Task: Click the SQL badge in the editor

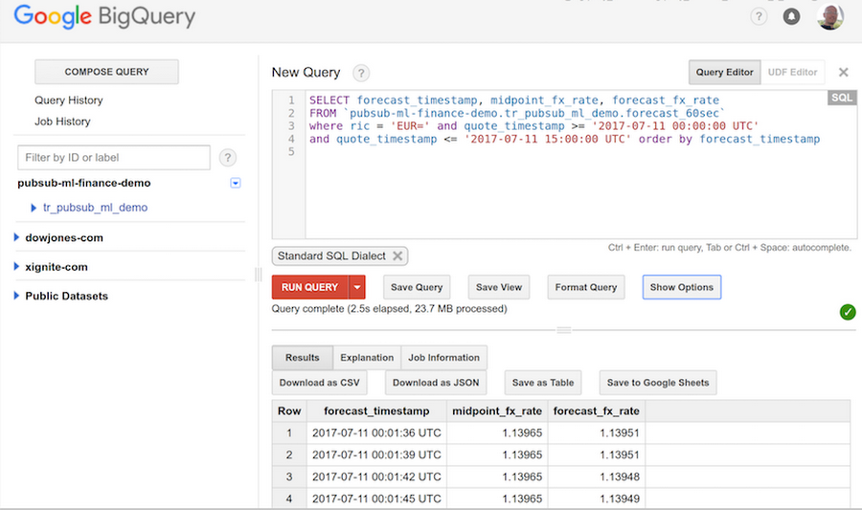Action: pos(842,98)
